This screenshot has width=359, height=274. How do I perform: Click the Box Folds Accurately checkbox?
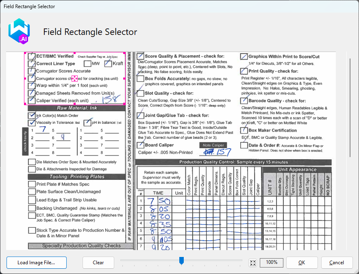(x=140, y=79)
